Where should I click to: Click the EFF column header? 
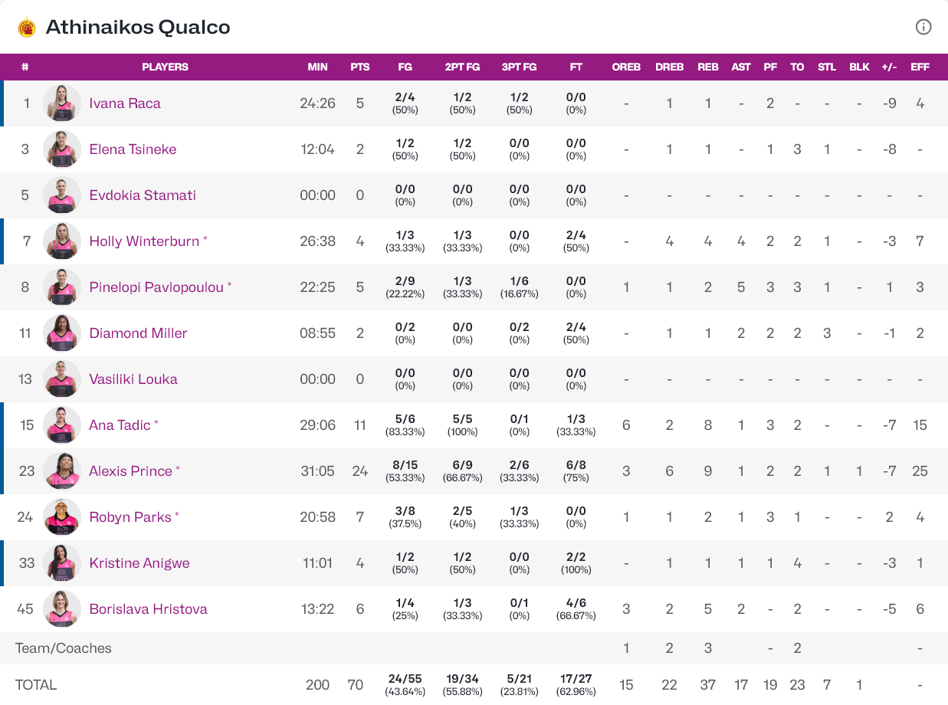920,67
